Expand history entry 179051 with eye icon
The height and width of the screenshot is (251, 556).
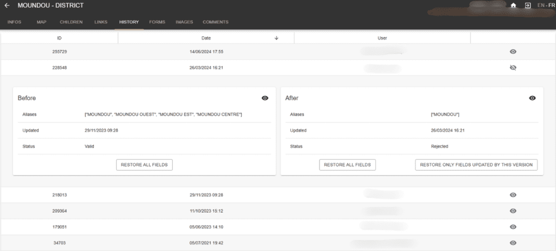click(513, 227)
